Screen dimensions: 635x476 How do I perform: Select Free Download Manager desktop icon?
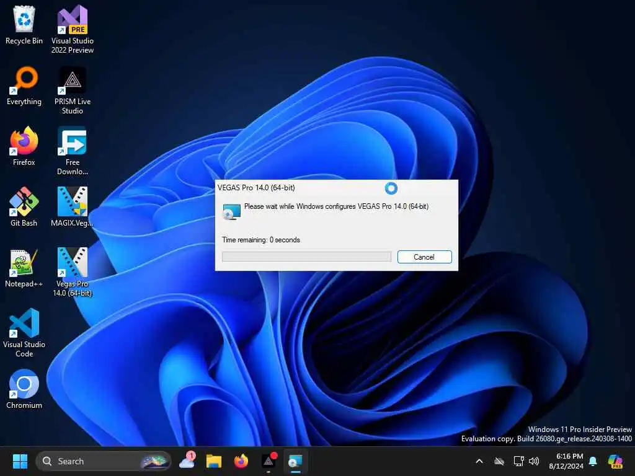point(73,151)
